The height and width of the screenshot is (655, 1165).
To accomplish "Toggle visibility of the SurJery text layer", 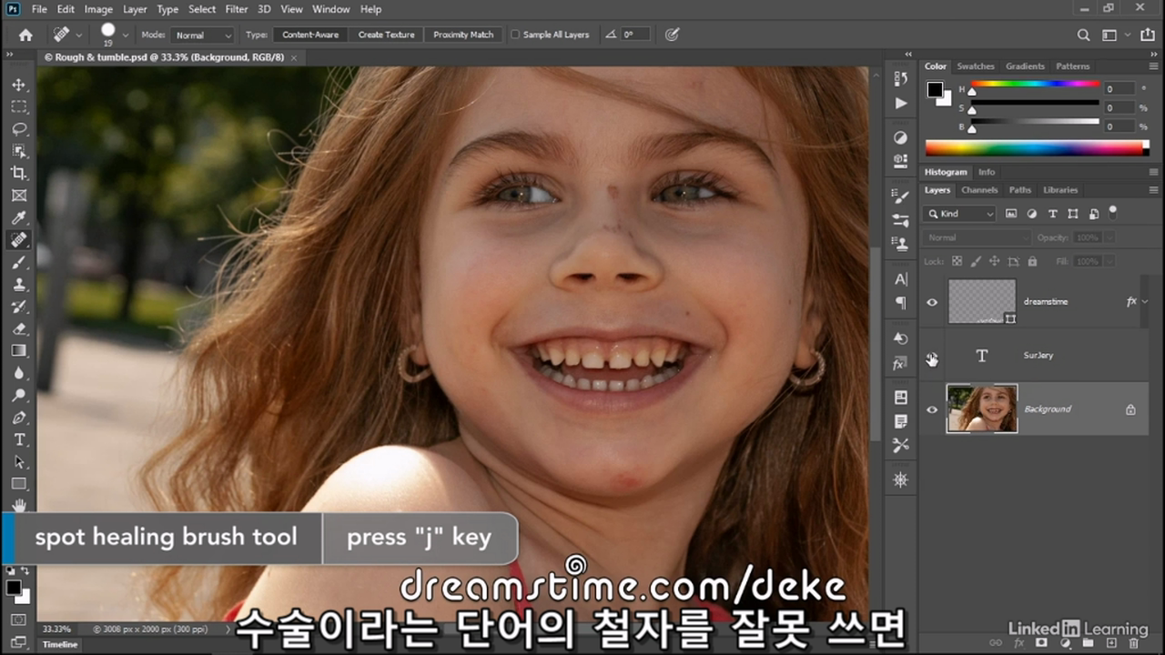I will (x=931, y=356).
